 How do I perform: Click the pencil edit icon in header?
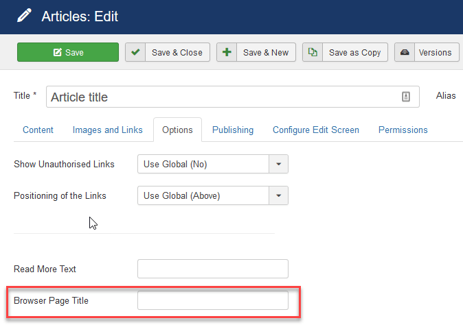(24, 15)
